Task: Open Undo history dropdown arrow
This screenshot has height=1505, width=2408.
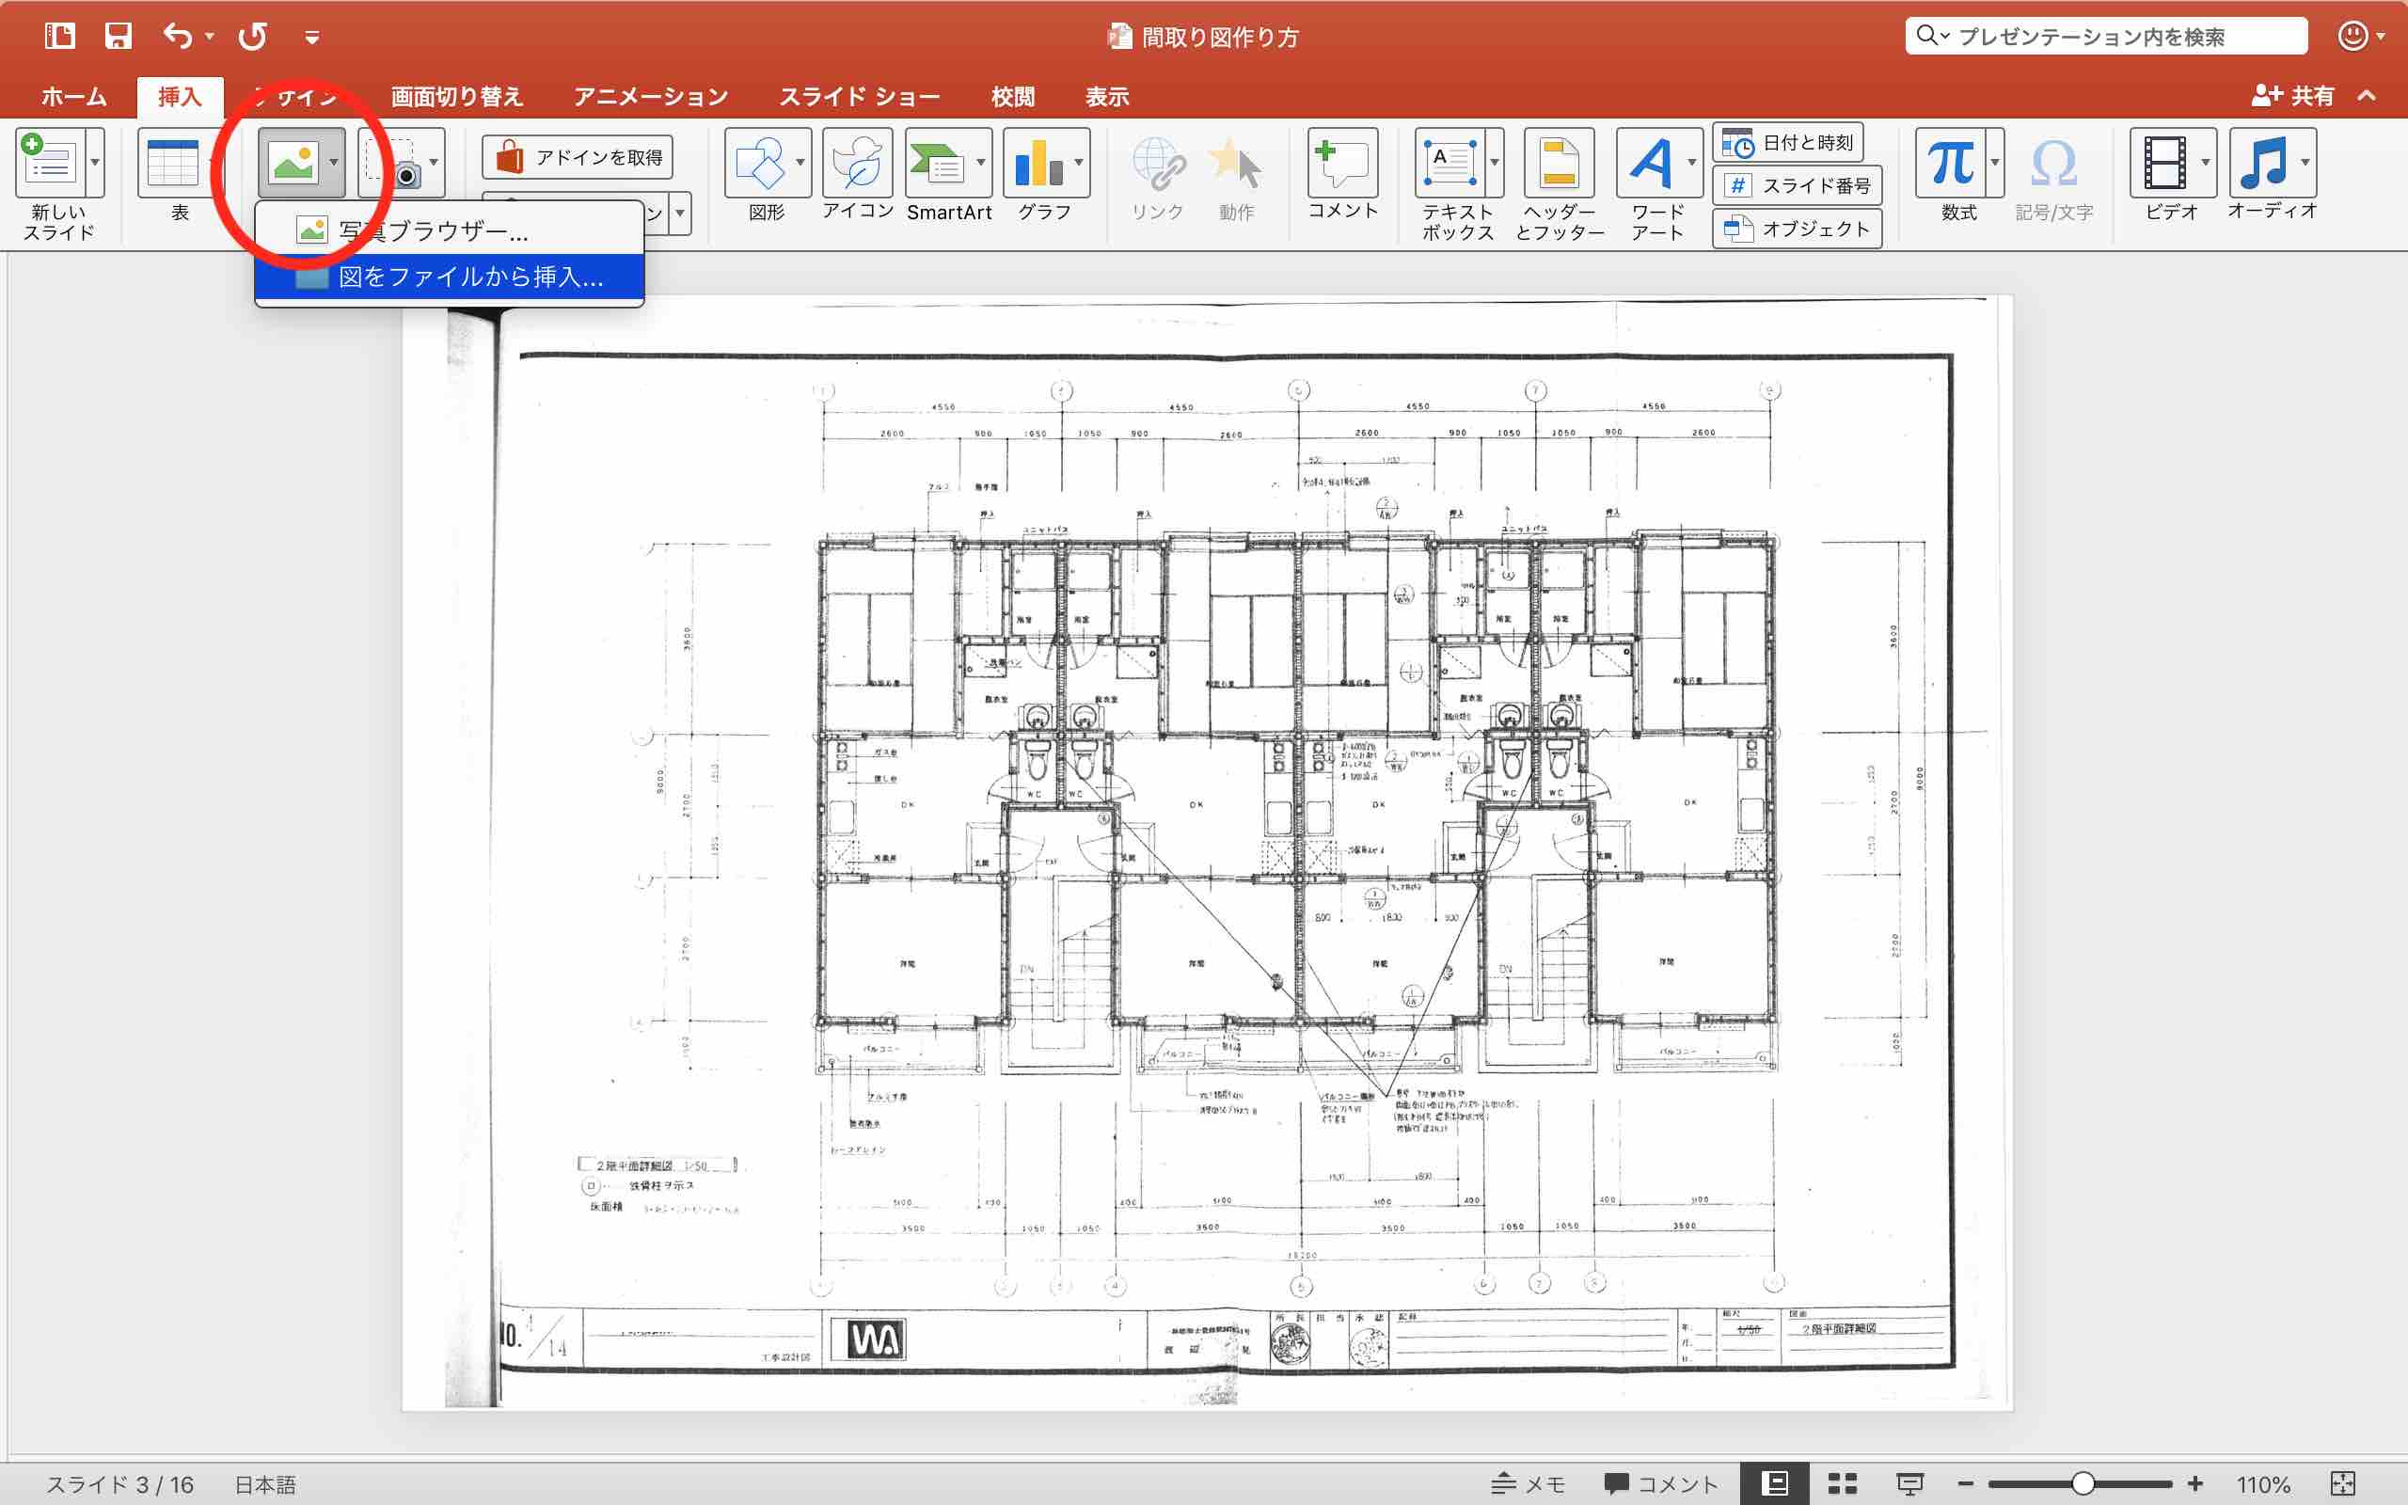Action: click(x=209, y=37)
